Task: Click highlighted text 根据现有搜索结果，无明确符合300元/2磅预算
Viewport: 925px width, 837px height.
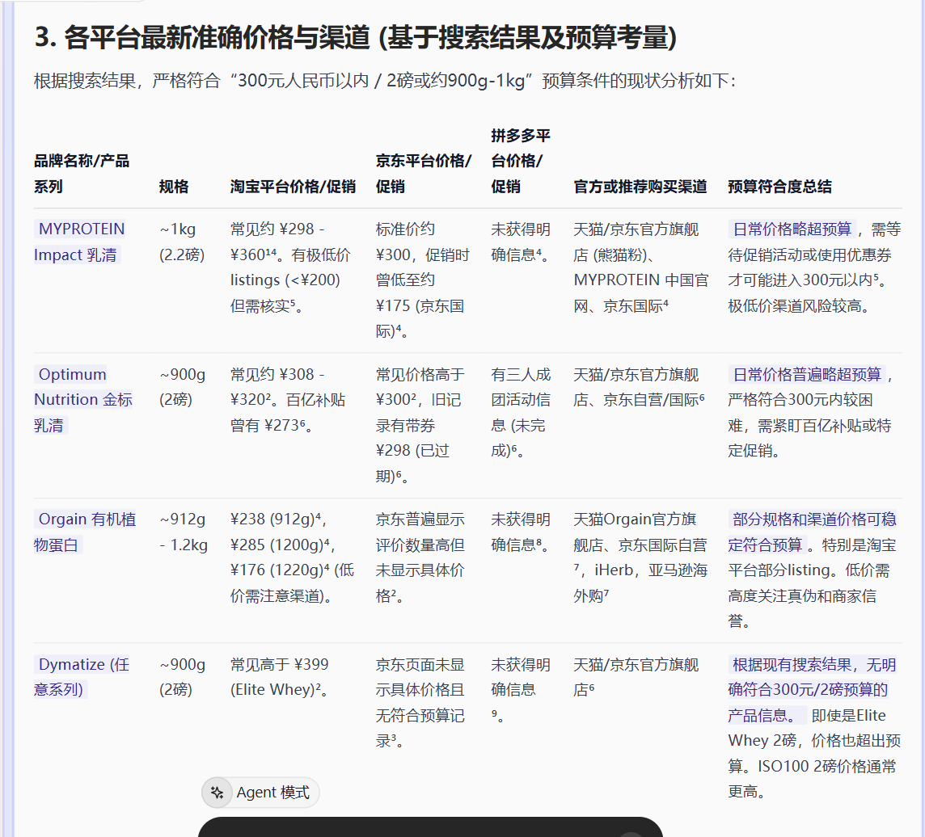Action: pos(813,677)
